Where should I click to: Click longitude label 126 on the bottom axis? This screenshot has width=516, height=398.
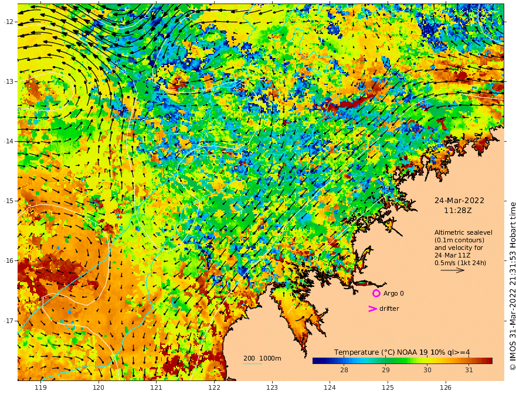pyautogui.click(x=446, y=388)
